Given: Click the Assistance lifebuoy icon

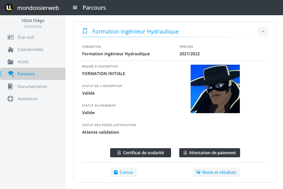Looking at the screenshot, I should tap(10, 99).
